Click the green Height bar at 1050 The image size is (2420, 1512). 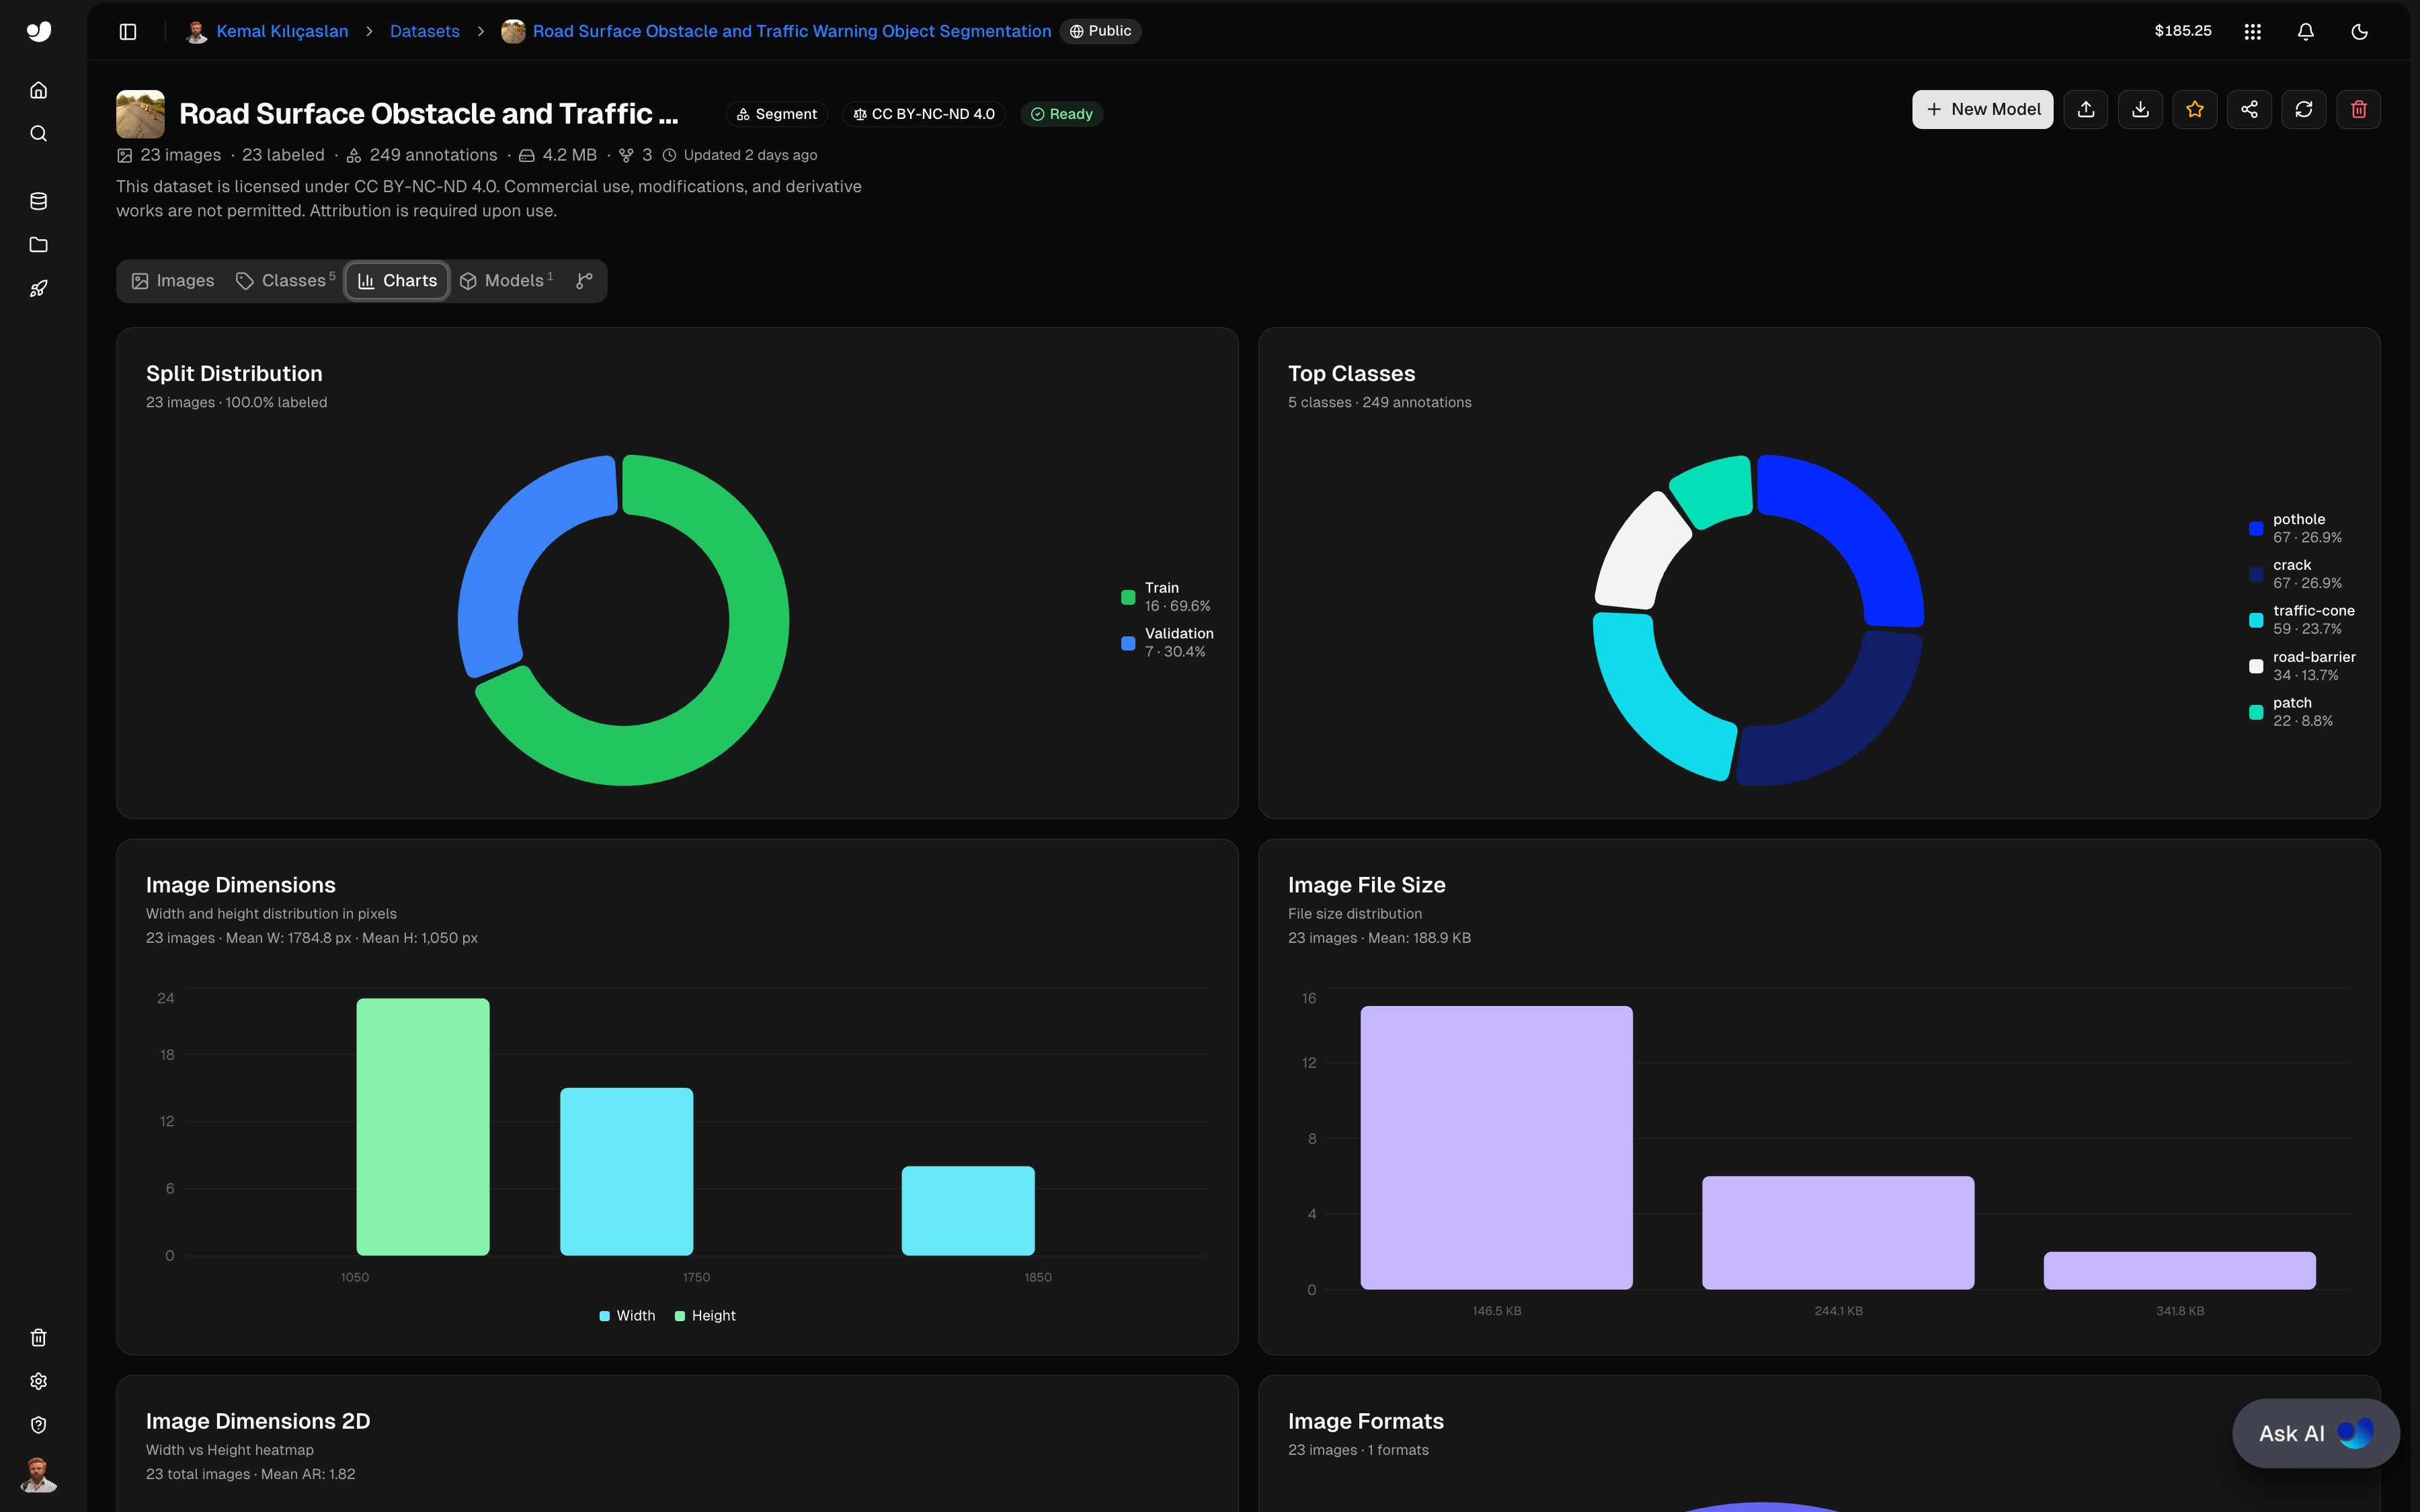pos(423,1127)
